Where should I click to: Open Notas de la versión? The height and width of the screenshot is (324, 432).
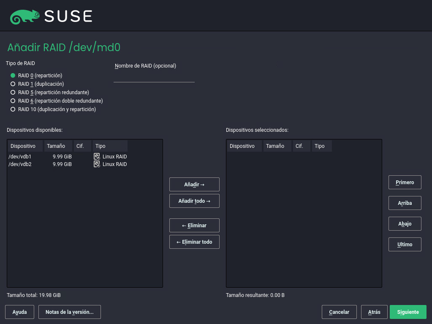pyautogui.click(x=70, y=312)
